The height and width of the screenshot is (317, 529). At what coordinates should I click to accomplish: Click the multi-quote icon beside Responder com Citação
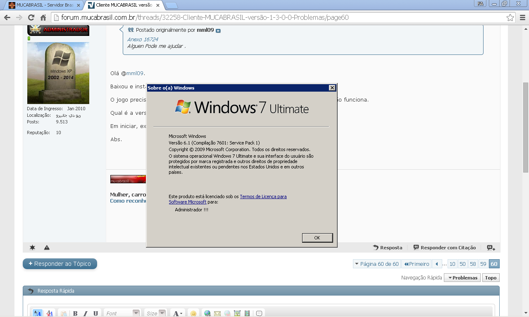491,248
